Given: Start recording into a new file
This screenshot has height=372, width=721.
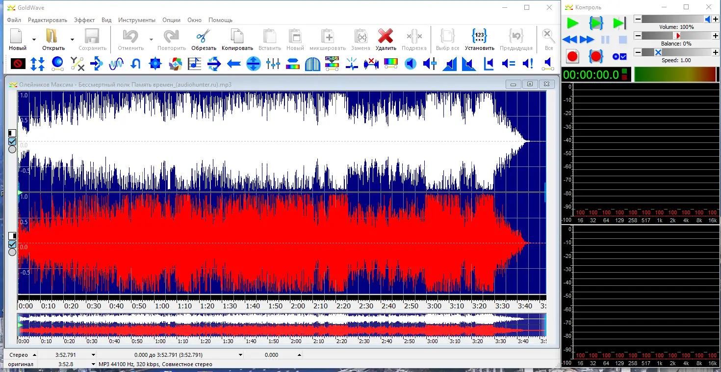Looking at the screenshot, I should (572, 56).
